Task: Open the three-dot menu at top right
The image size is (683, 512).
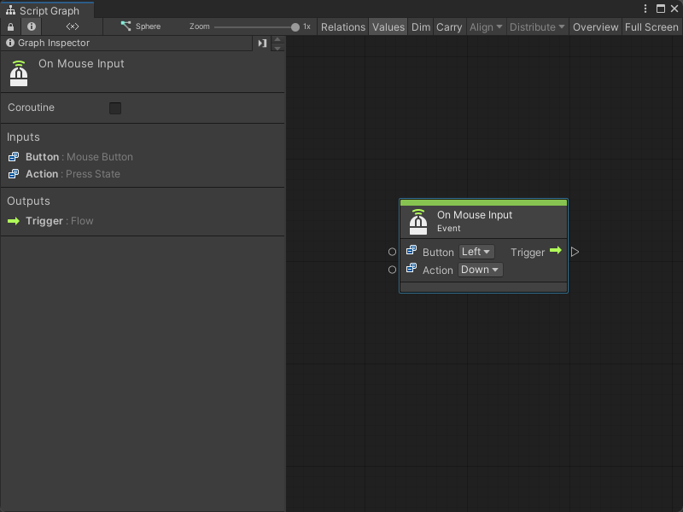Action: [646, 8]
